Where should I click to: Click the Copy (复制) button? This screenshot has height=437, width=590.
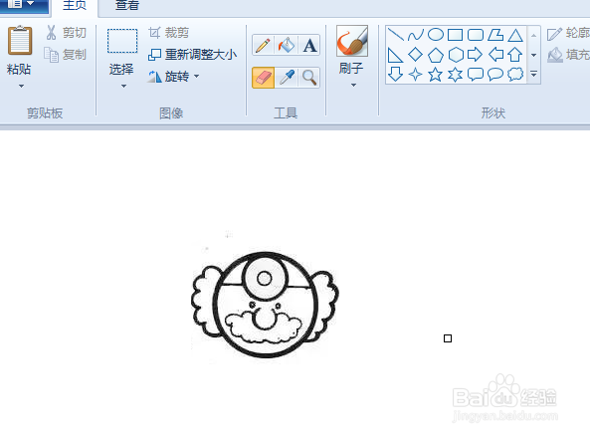coord(65,55)
